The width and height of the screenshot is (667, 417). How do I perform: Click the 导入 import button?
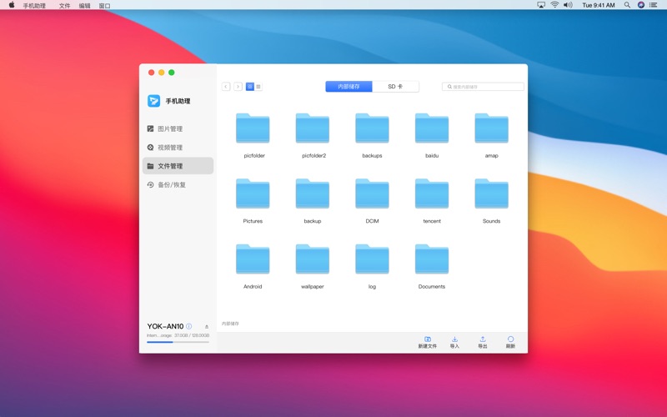[454, 343]
